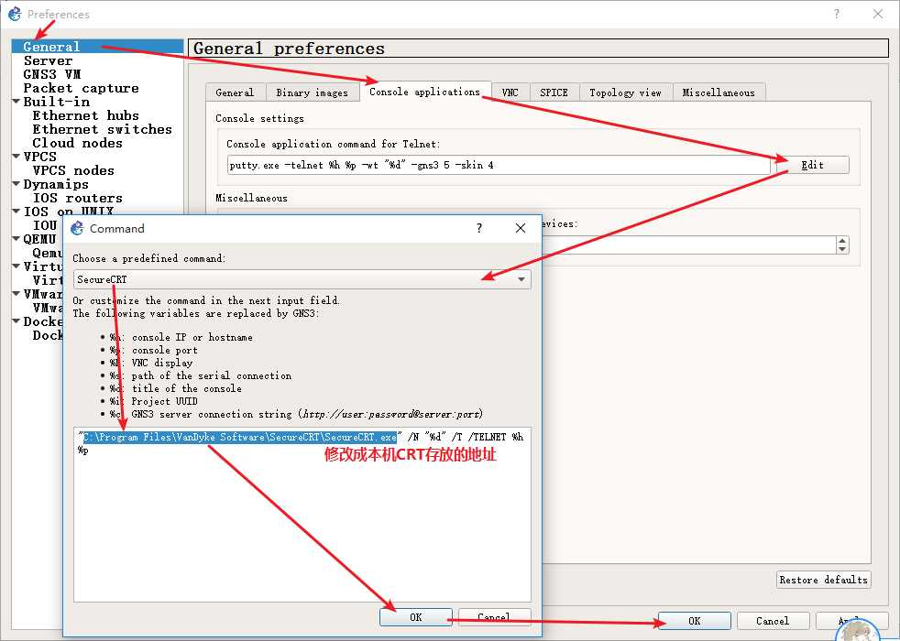The height and width of the screenshot is (641, 900).
Task: Click the custom command text area
Action: click(x=302, y=515)
